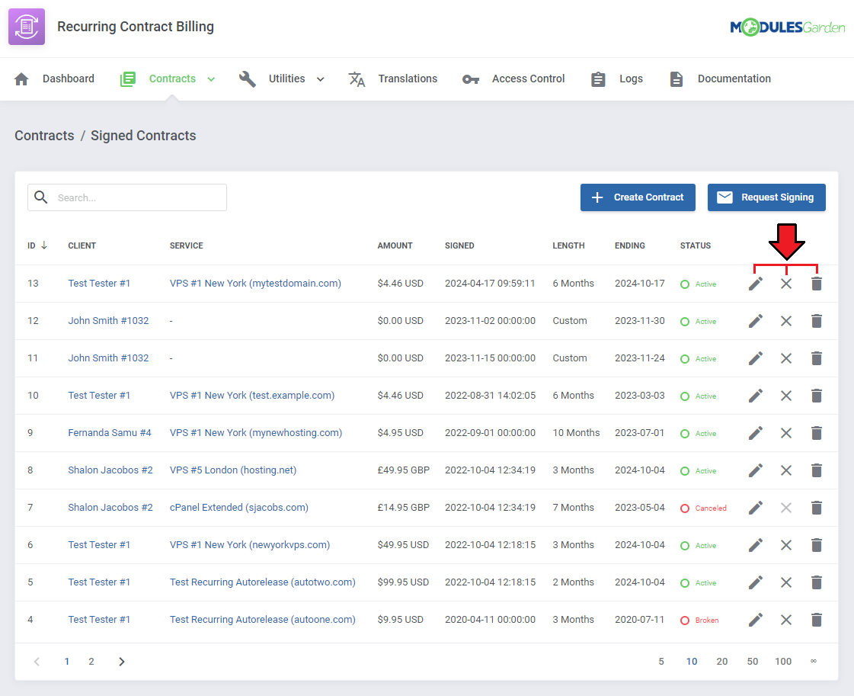
Task: Show 50 entries per page
Action: pos(753,662)
